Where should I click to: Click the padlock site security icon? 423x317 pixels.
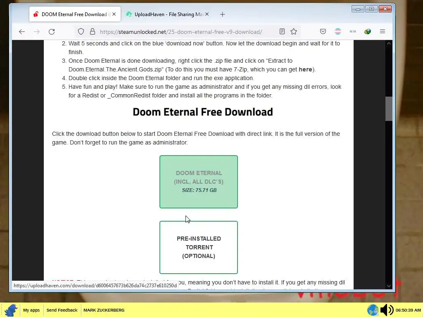coord(93,31)
